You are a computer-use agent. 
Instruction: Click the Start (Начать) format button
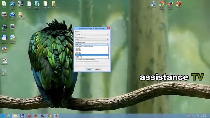pos(89,69)
